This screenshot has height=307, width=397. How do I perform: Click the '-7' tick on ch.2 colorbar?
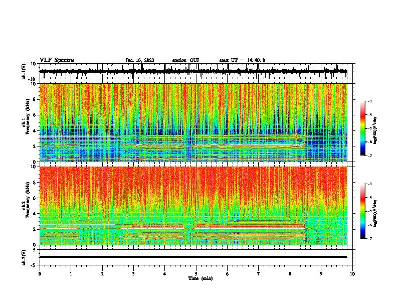tap(369, 238)
